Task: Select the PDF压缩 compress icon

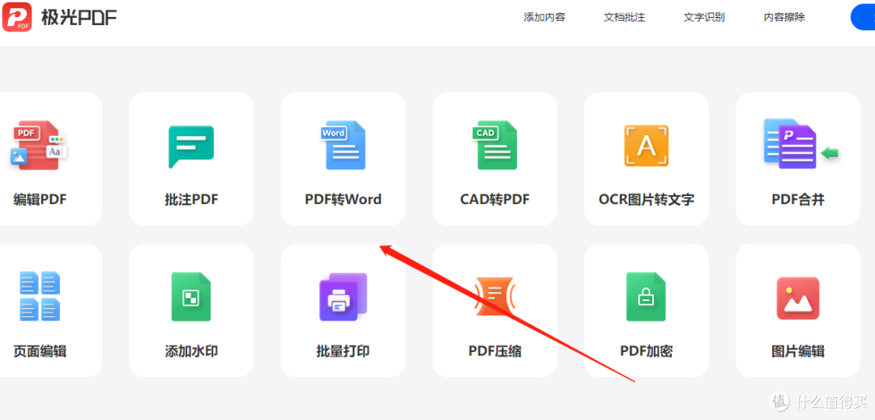Action: pyautogui.click(x=494, y=297)
